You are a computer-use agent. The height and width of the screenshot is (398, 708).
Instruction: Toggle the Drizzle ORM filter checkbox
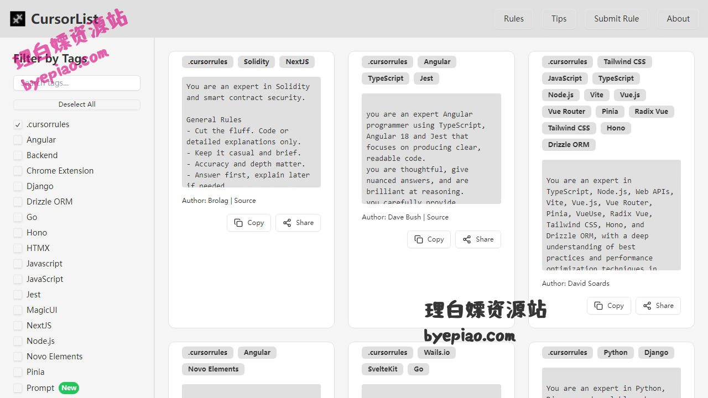[x=18, y=202]
